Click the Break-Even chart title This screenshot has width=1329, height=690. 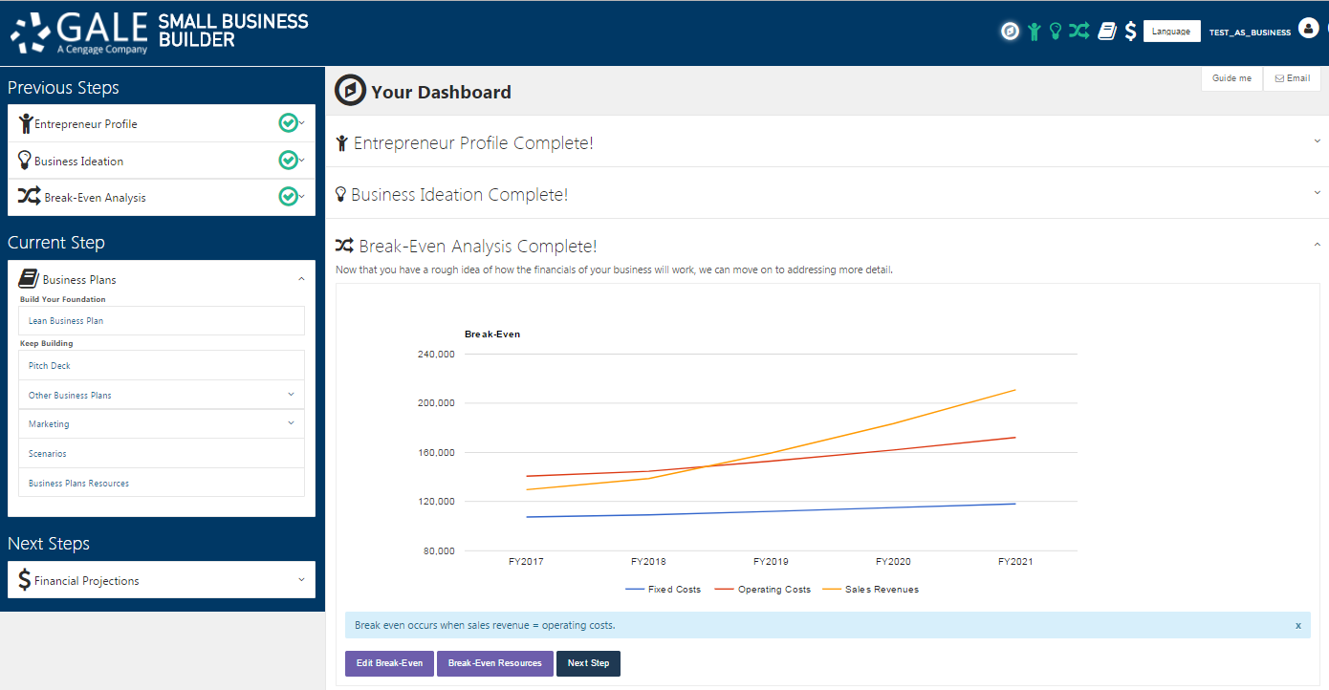pos(492,334)
